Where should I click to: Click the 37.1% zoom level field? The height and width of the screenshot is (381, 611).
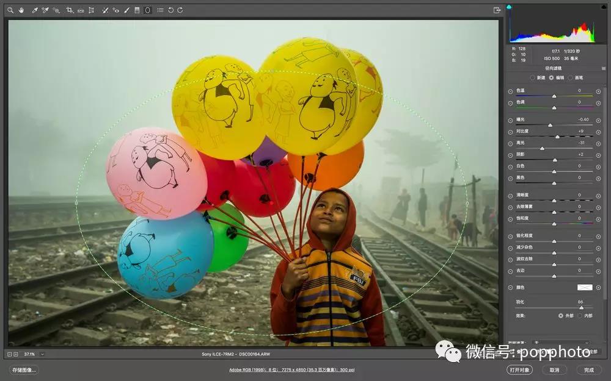pos(29,354)
